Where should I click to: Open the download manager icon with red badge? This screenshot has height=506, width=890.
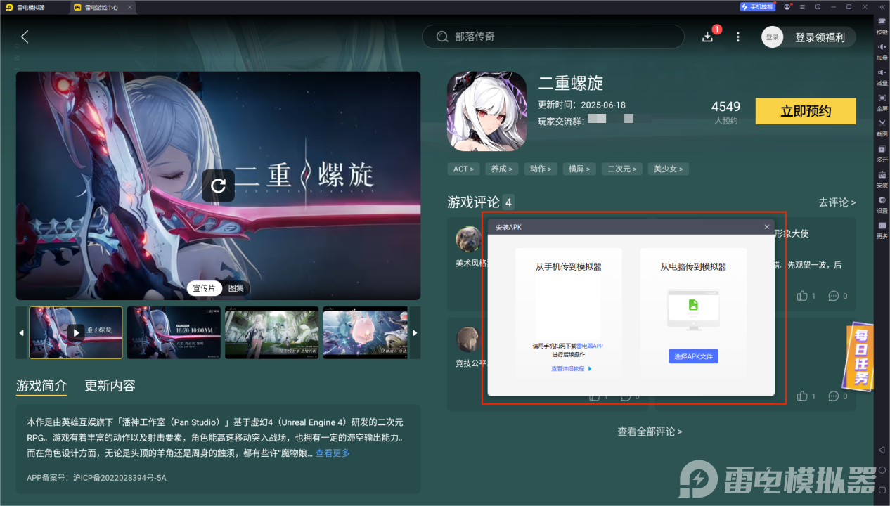click(x=709, y=36)
